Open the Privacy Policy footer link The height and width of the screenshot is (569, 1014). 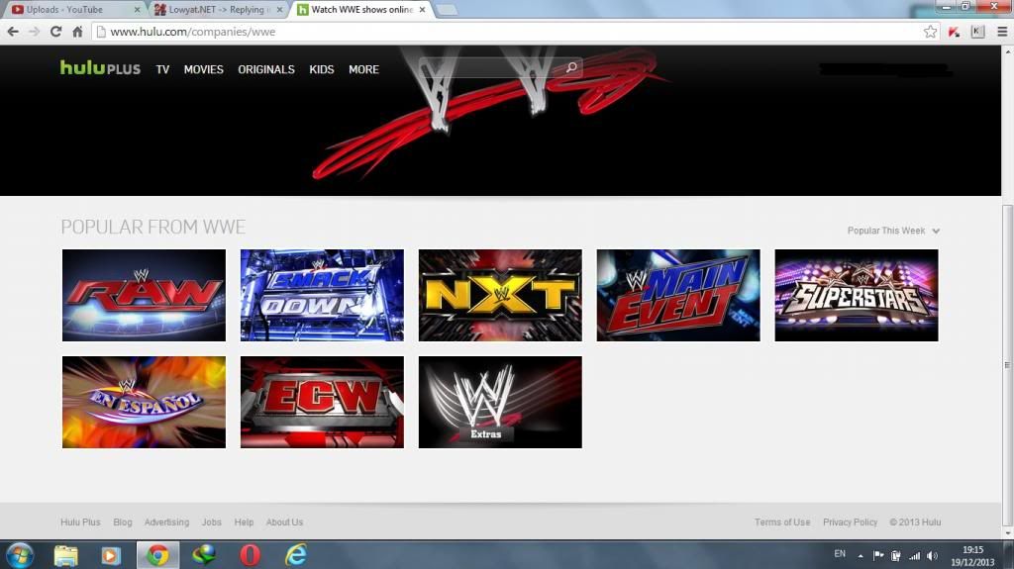point(850,522)
